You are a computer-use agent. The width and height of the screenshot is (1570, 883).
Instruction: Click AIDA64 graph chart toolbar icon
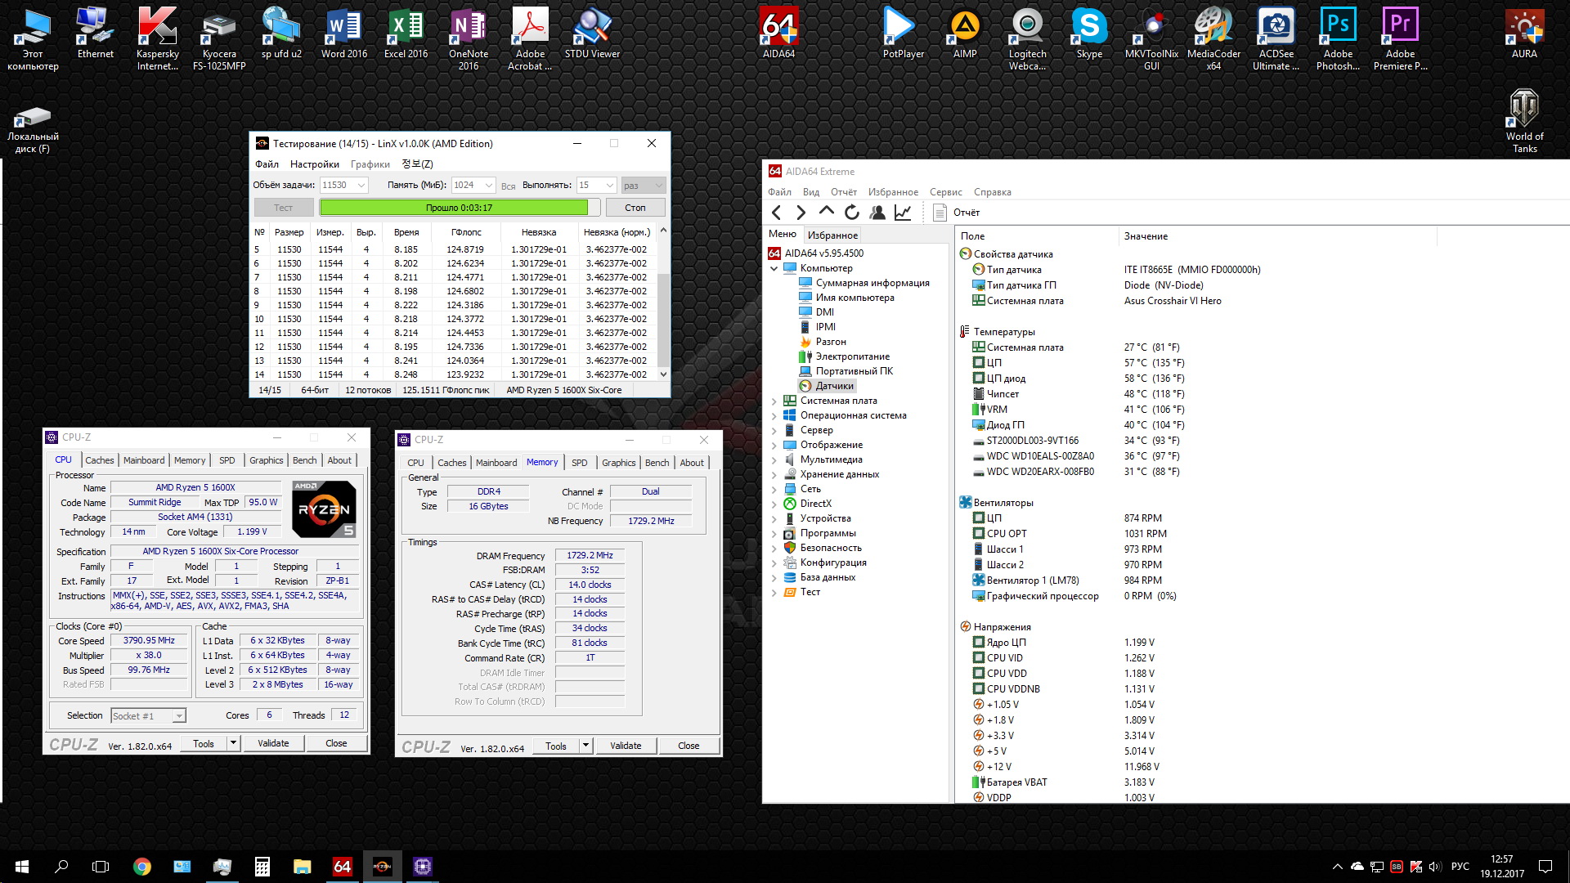click(903, 213)
